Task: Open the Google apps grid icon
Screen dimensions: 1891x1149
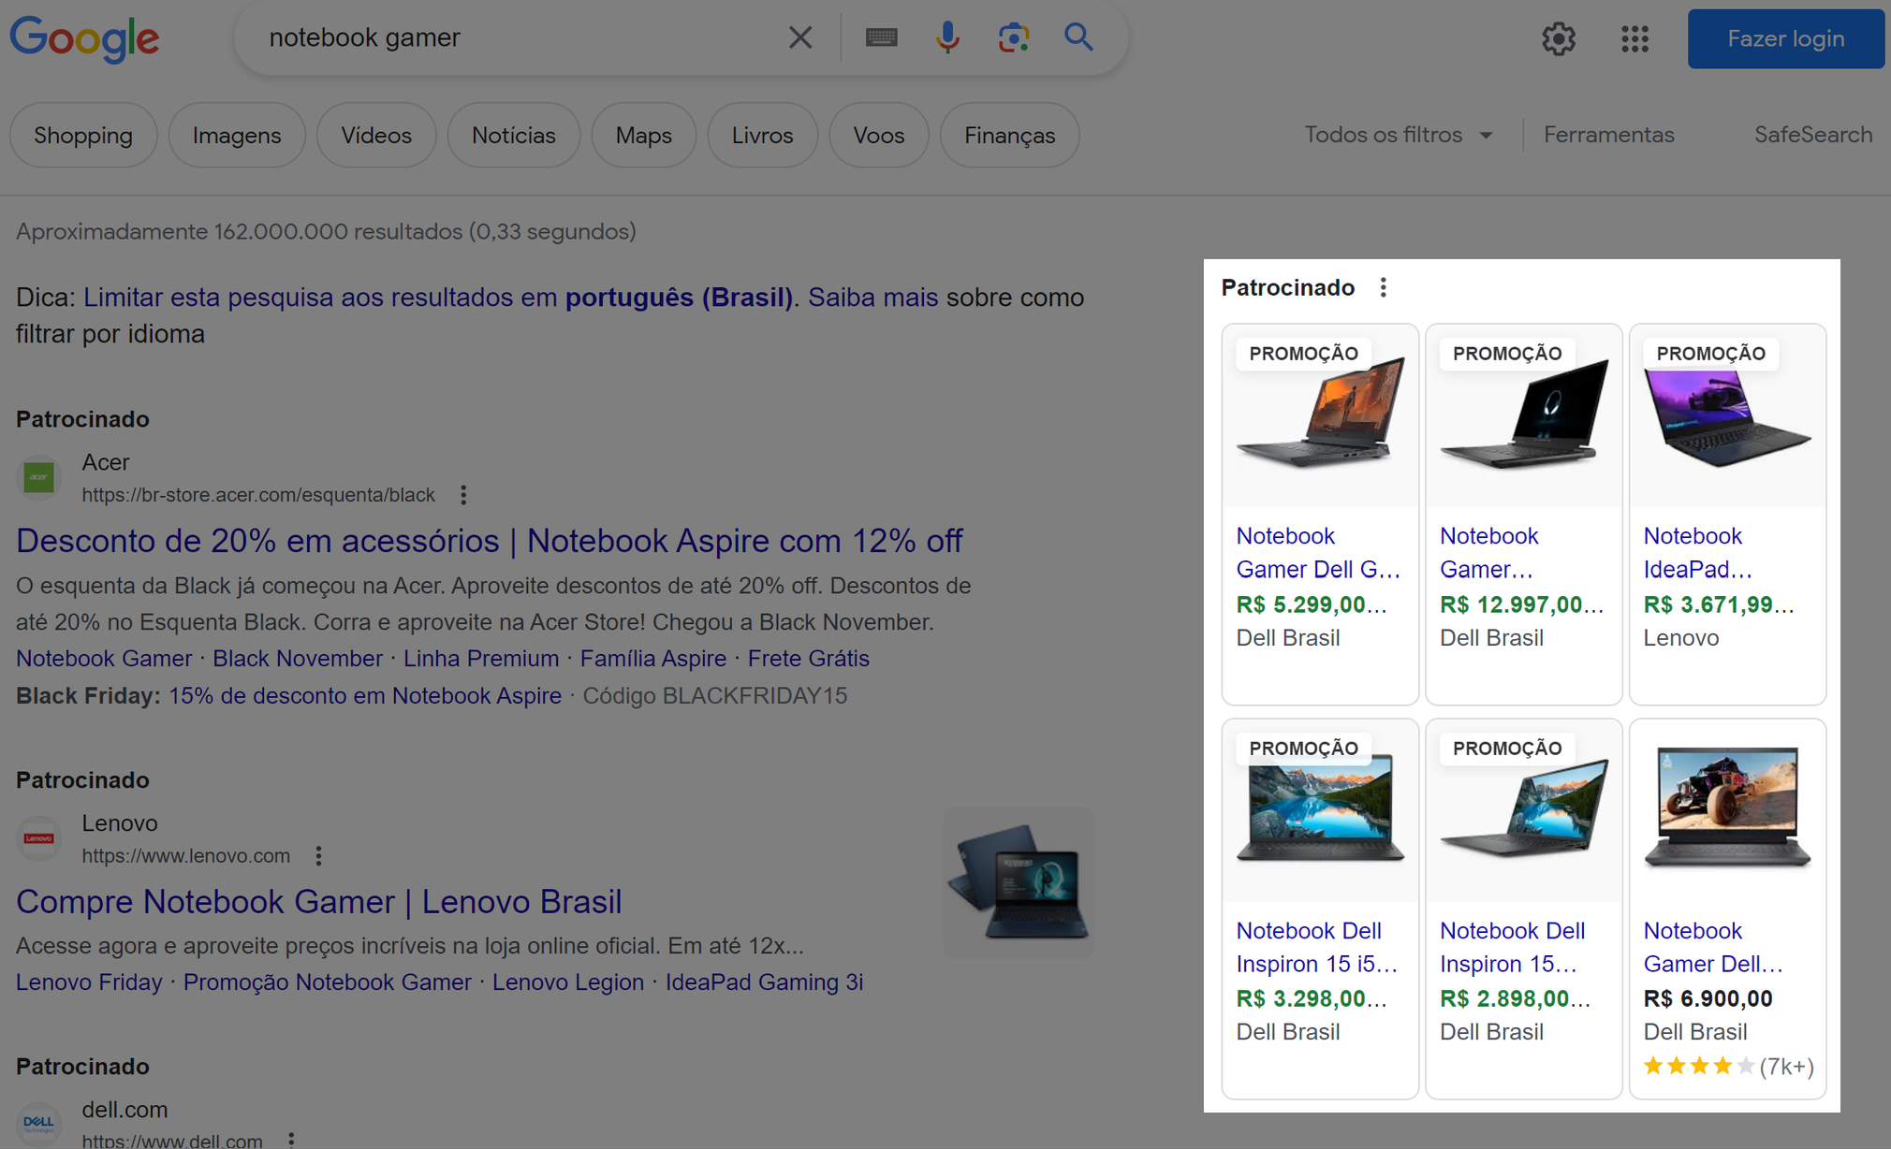Action: 1634,39
